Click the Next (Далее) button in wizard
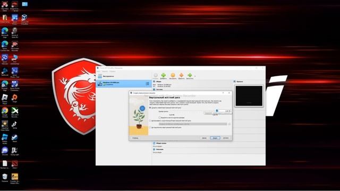 (215, 138)
